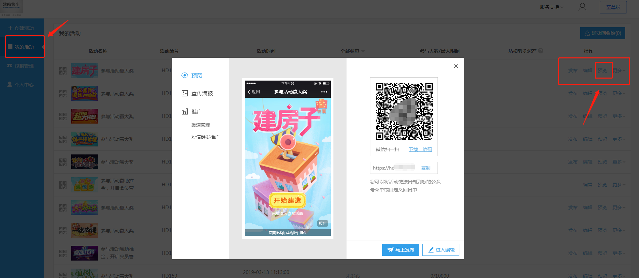Open 一路向福 activity thumbnail
Viewport: 639px width, 278px height.
[x=85, y=230]
